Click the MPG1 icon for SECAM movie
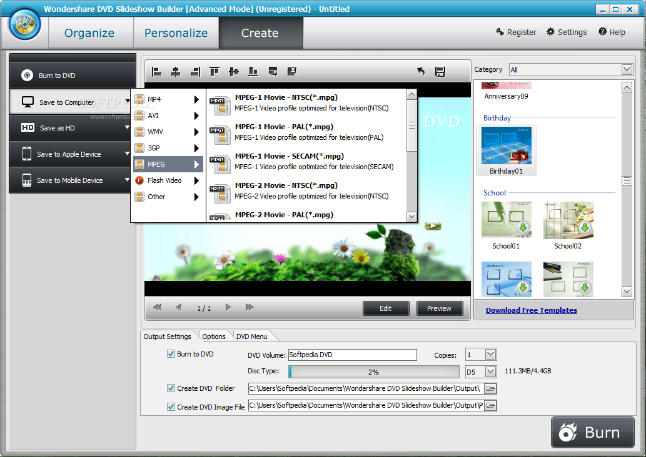Image resolution: width=646 pixels, height=457 pixels. [x=220, y=164]
